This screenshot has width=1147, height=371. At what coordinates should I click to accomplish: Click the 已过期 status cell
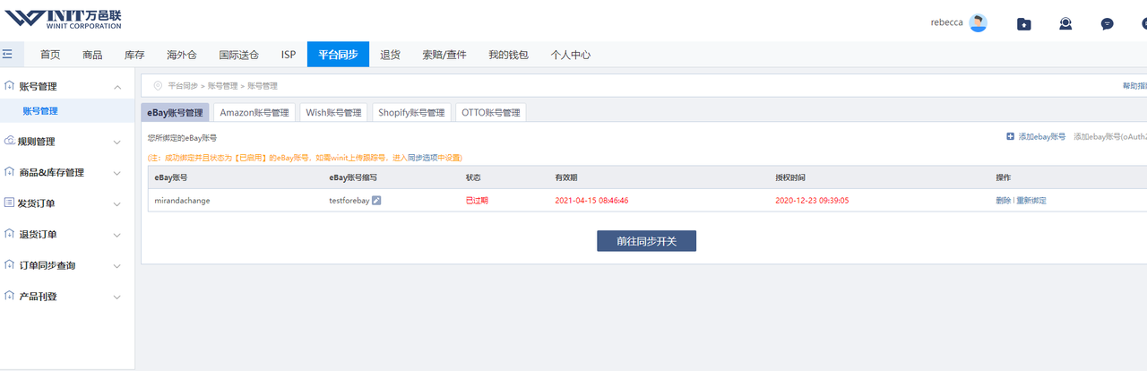coord(477,201)
